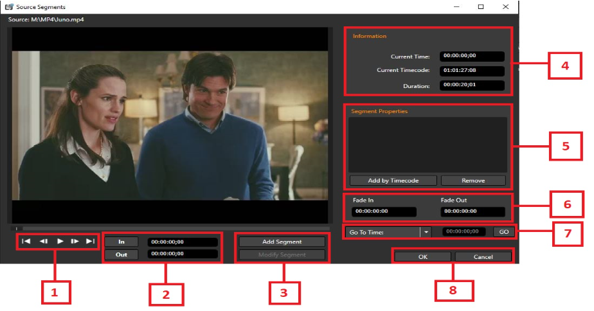Click the Segment Properties list area
Image resolution: width=594 pixels, height=311 pixels.
pyautogui.click(x=428, y=145)
